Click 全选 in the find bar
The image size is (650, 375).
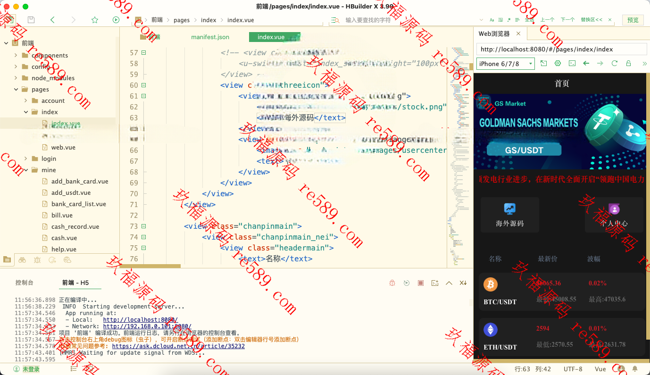click(x=529, y=20)
